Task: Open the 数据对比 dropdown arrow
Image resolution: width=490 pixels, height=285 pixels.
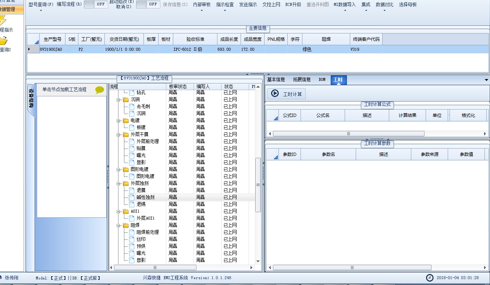Action: tap(384, 11)
